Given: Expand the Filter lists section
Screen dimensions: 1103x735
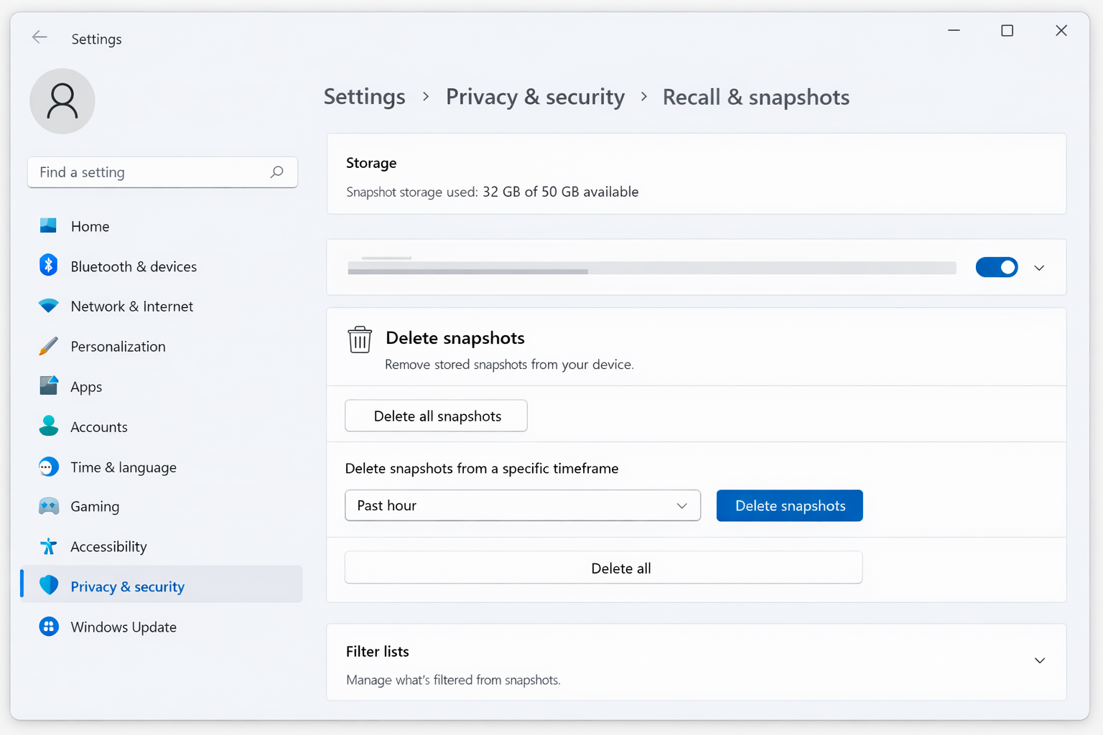Looking at the screenshot, I should coord(1039,660).
